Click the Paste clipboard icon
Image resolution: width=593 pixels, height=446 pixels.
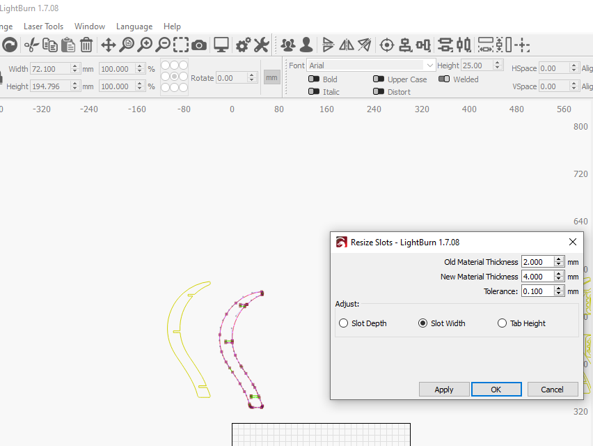[68, 45]
